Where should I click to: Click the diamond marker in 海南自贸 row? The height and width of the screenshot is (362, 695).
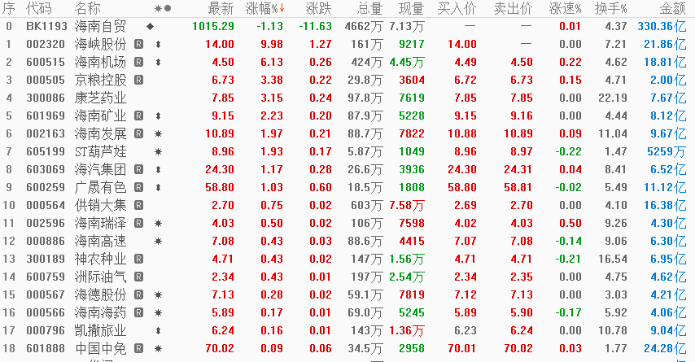click(x=151, y=26)
